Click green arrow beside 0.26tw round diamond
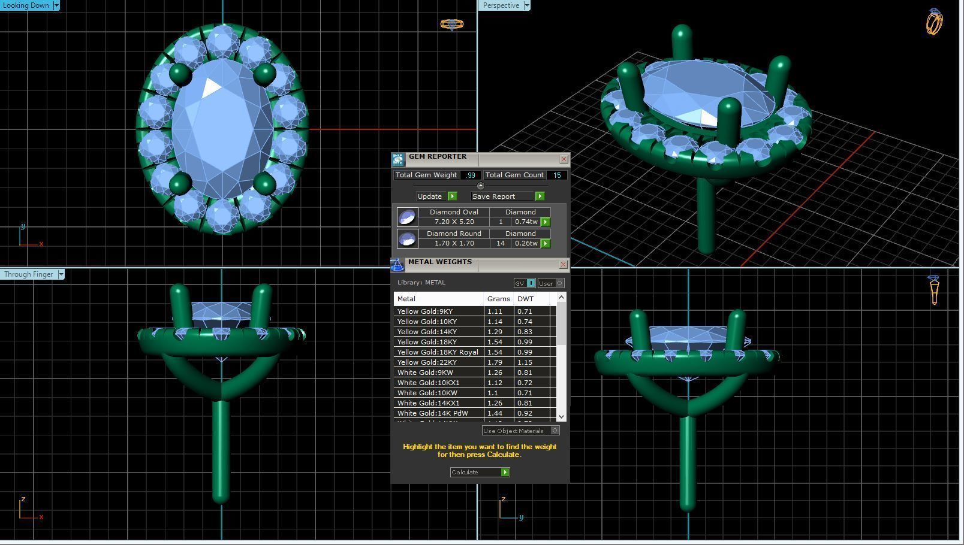This screenshot has height=545, width=964. pyautogui.click(x=546, y=243)
